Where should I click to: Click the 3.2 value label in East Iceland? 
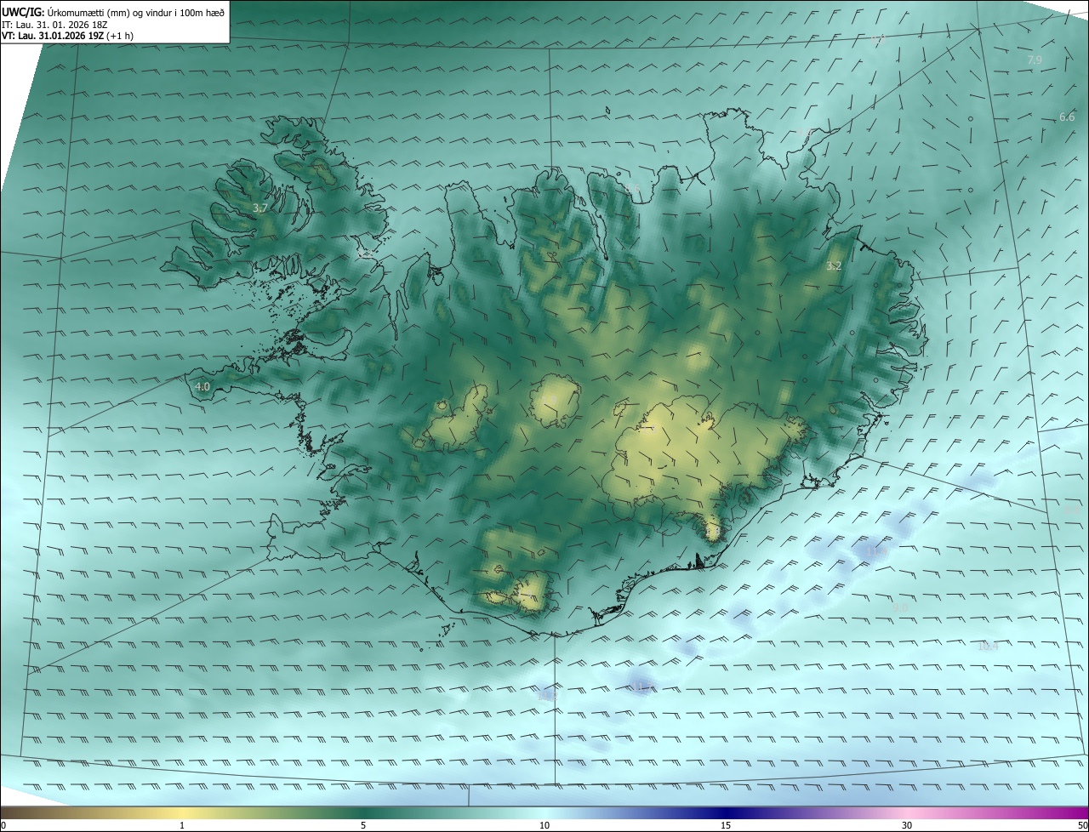tap(834, 266)
